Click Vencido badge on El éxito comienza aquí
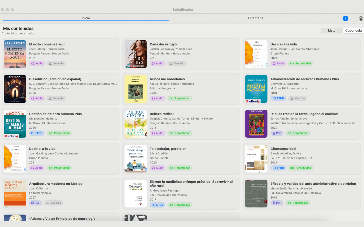The width and height of the screenshot is (364, 227). point(56,64)
